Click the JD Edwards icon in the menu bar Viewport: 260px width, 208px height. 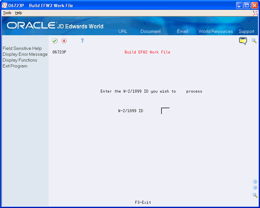pyautogui.click(x=255, y=13)
